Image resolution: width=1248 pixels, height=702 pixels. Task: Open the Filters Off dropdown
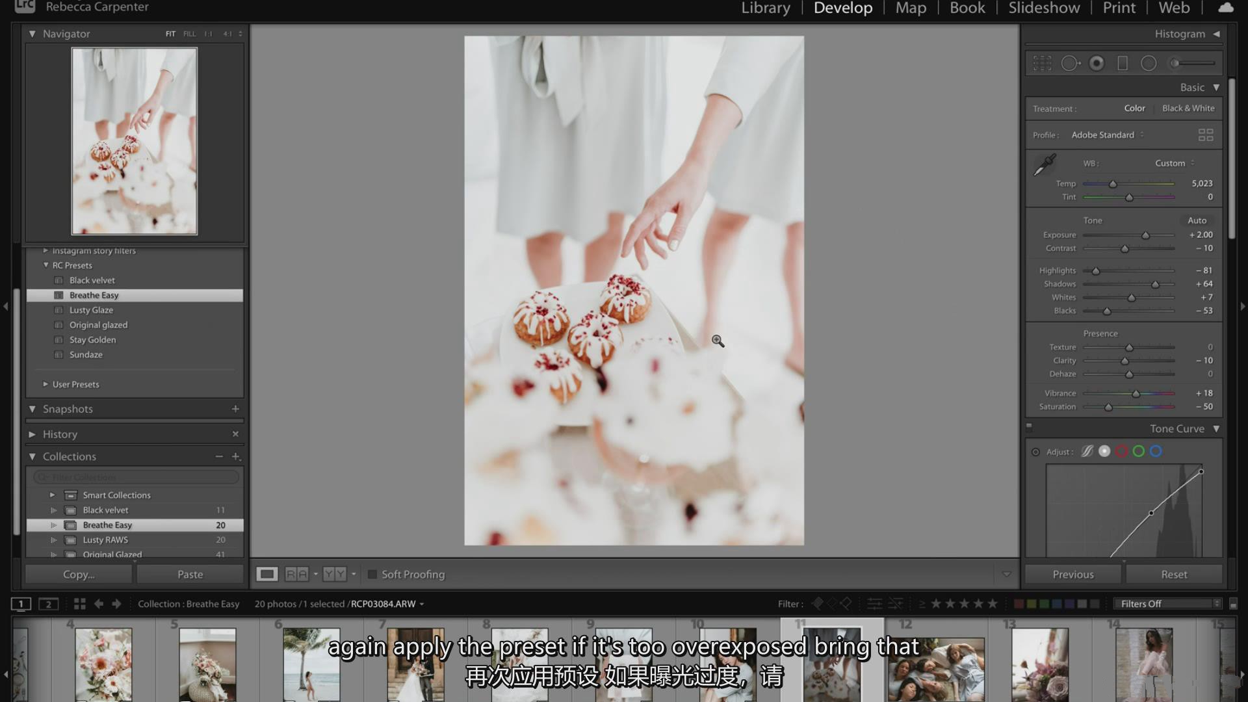[x=1167, y=604]
